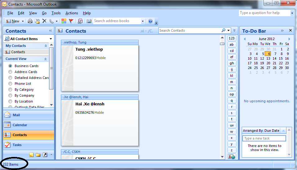
Task: Select June 6 in date navigator
Action: coord(268,54)
